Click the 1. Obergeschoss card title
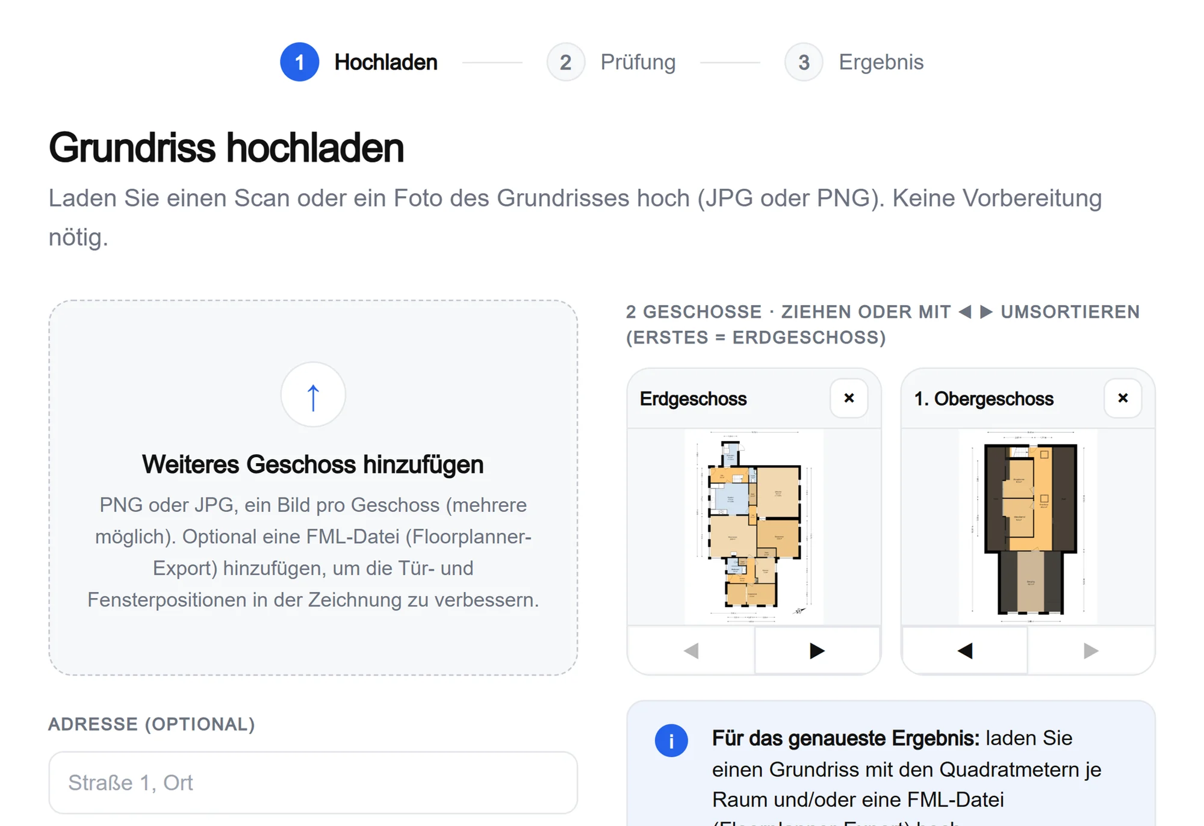 [x=984, y=398]
